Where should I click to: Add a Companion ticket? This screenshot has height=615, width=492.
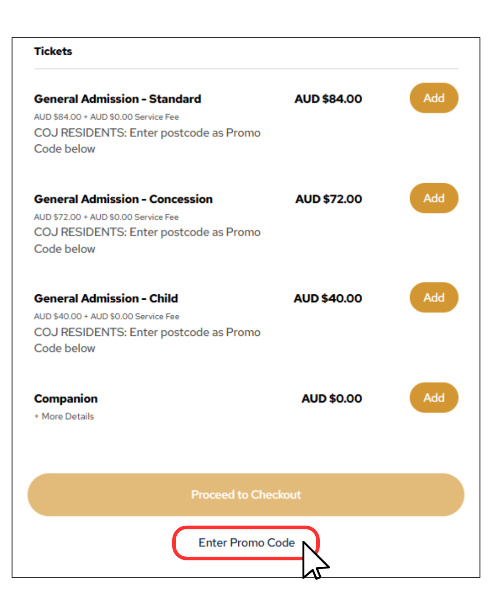pos(434,398)
